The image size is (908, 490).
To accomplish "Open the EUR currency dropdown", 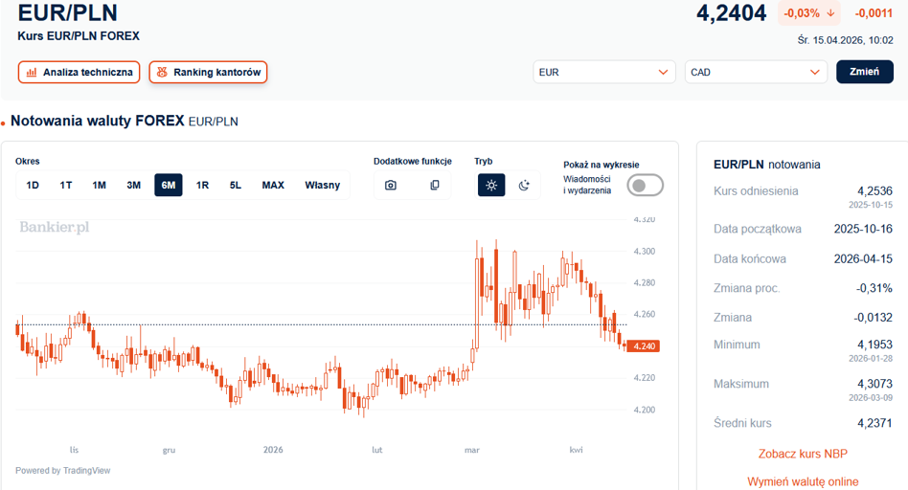I will pos(604,73).
